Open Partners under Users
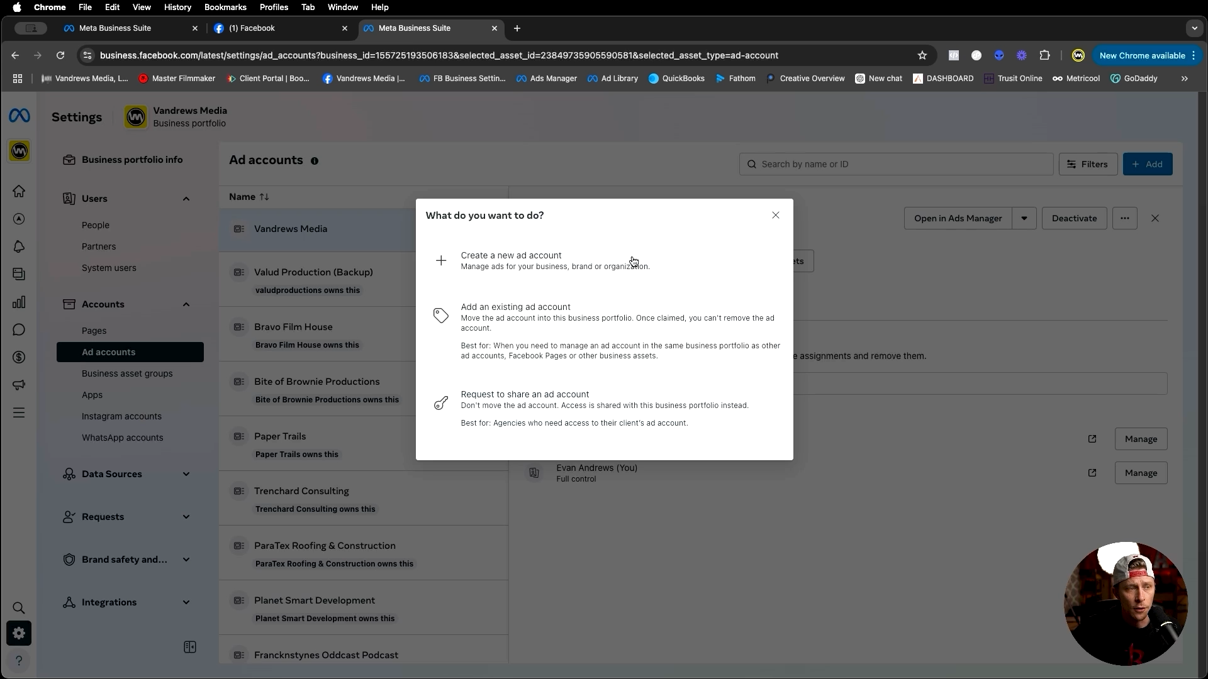The height and width of the screenshot is (679, 1208). click(99, 246)
